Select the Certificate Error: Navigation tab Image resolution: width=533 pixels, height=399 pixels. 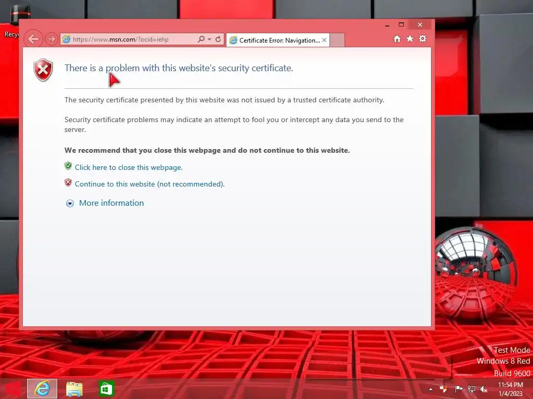tap(278, 41)
